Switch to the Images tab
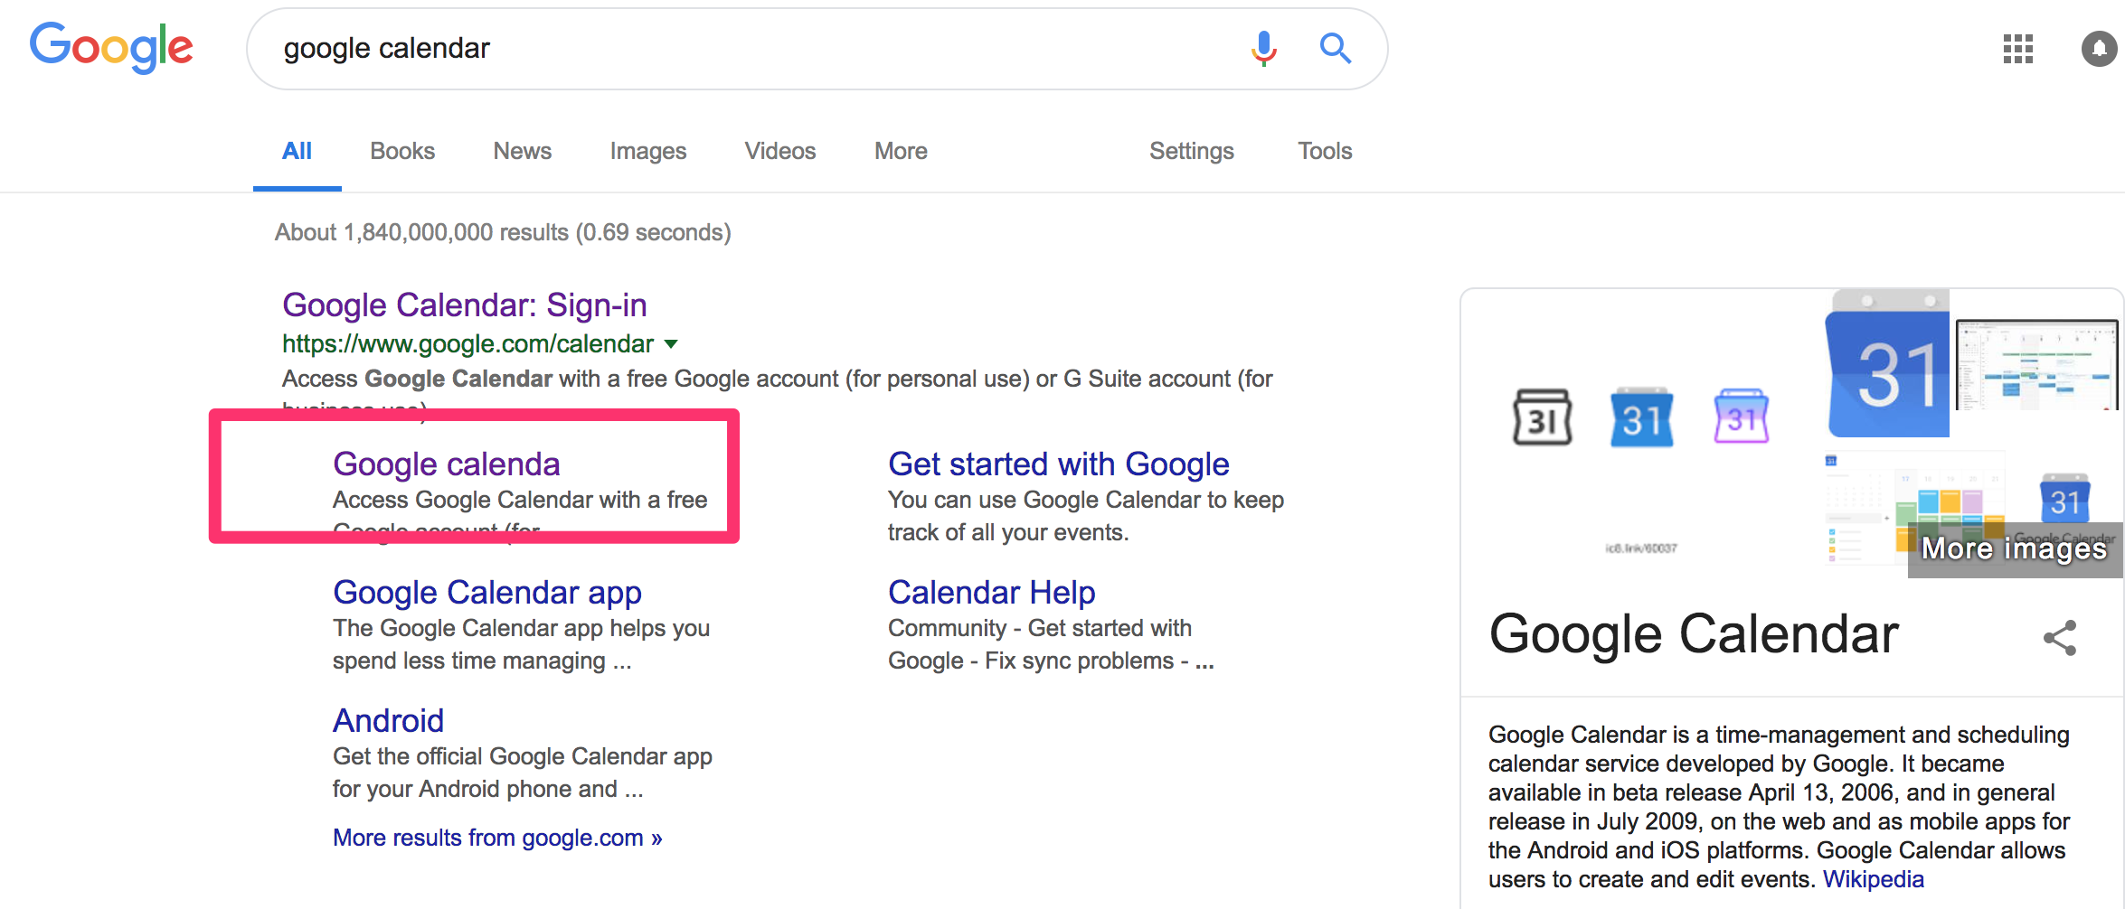The height and width of the screenshot is (909, 2125). pos(647,151)
